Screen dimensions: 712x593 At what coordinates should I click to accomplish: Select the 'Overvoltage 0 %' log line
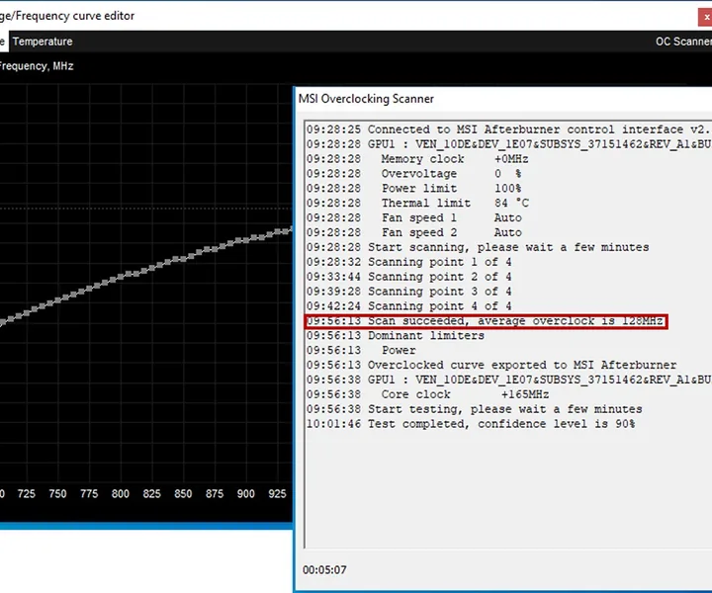coord(413,173)
